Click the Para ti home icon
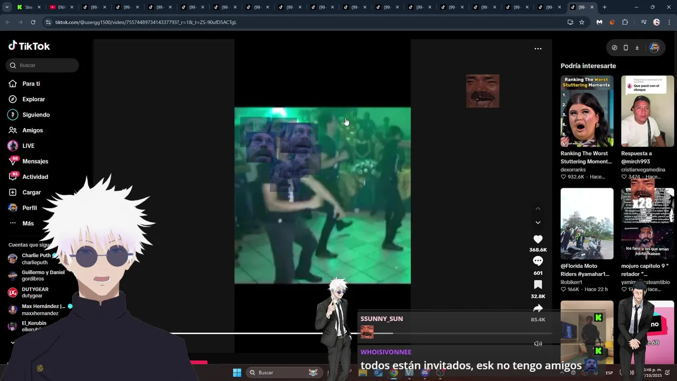The height and width of the screenshot is (381, 677). pyautogui.click(x=13, y=84)
